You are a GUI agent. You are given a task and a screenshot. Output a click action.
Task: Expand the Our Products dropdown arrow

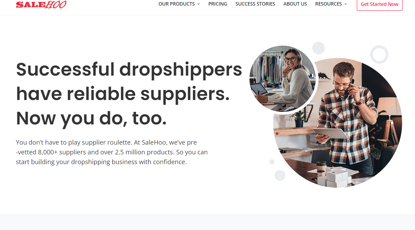click(199, 4)
